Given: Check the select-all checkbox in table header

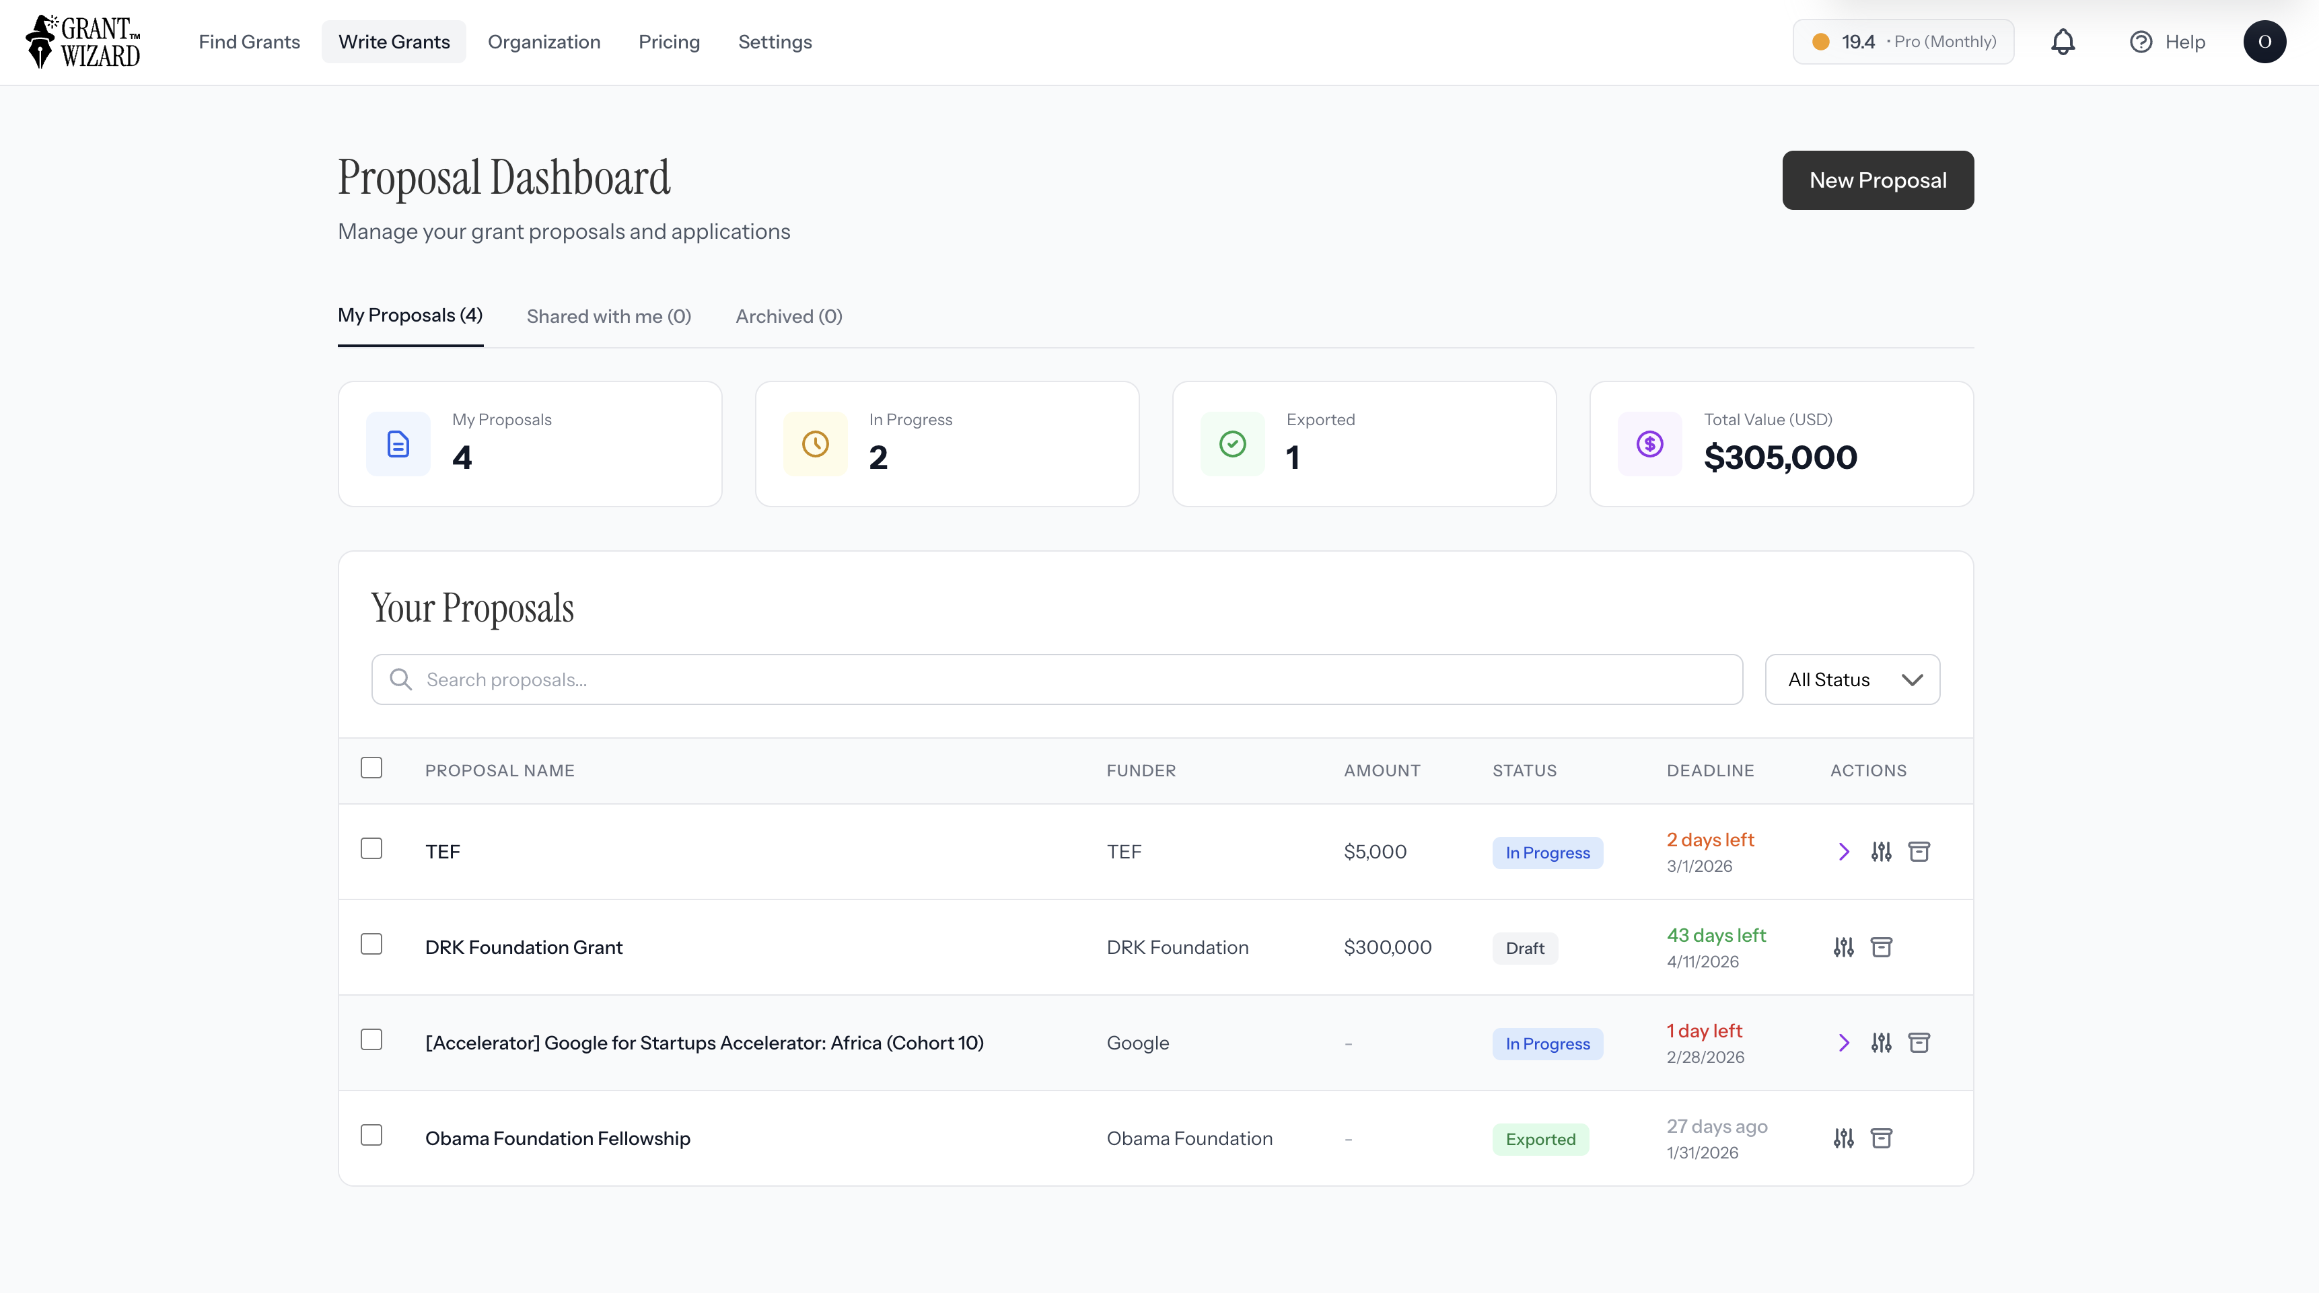Looking at the screenshot, I should [371, 767].
